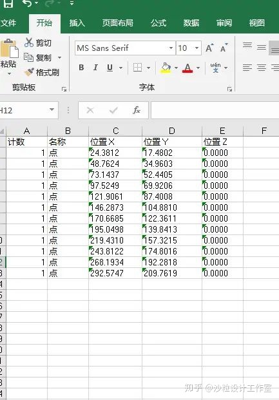This screenshot has width=279, height=400.
Task: Click the Select All corner triangle
Action: [x=3, y=131]
